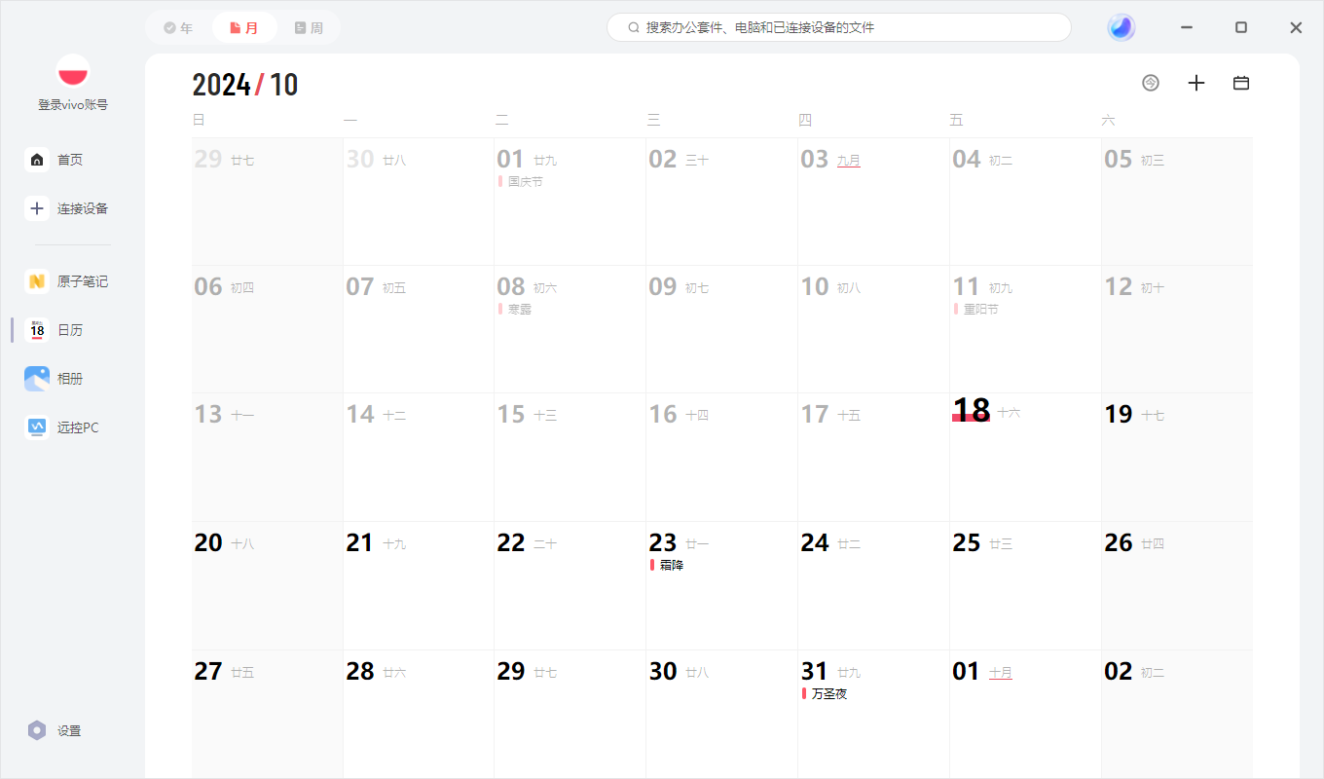Image resolution: width=1324 pixels, height=779 pixels.
Task: Open 原子笔记 notes app icon
Action: click(37, 281)
